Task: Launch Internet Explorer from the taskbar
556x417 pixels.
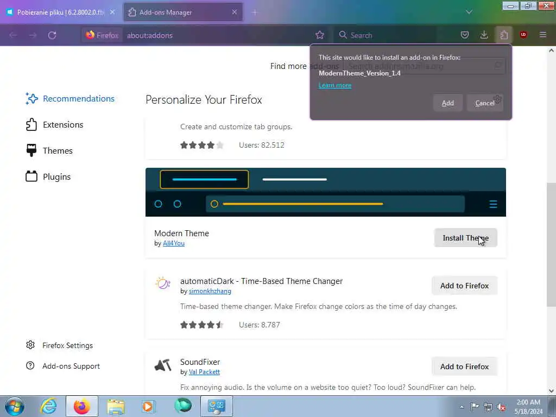Action: point(48,406)
